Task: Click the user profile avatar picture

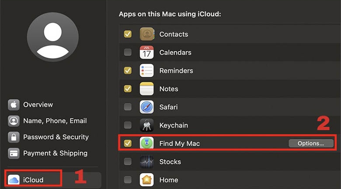Action: [x=52, y=37]
